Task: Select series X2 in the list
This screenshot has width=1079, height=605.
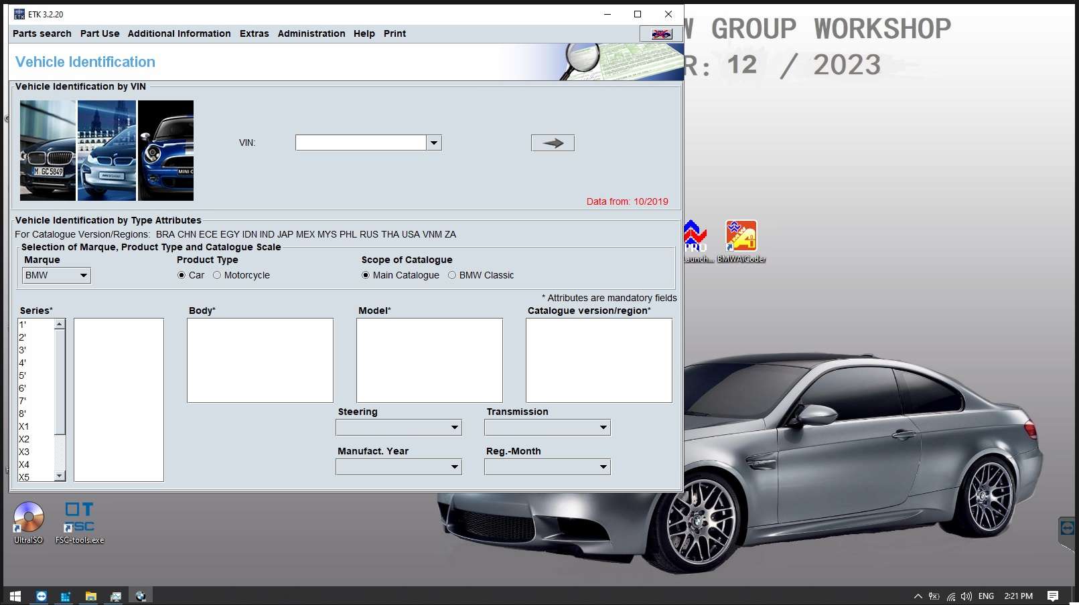Action: point(35,439)
